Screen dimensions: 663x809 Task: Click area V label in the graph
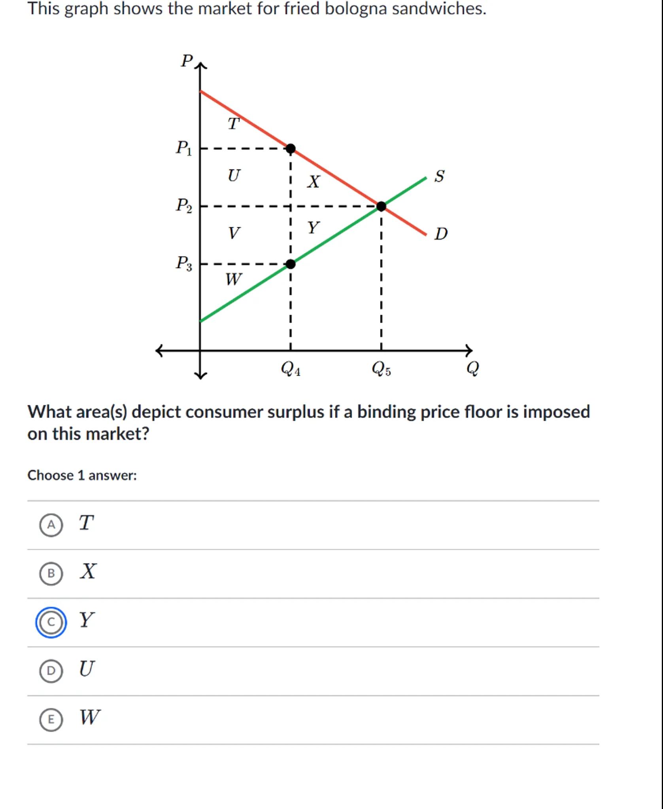(234, 233)
